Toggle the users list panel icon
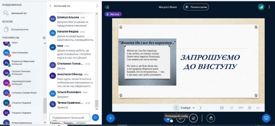Screen dimensions: 275x126 [107, 7]
